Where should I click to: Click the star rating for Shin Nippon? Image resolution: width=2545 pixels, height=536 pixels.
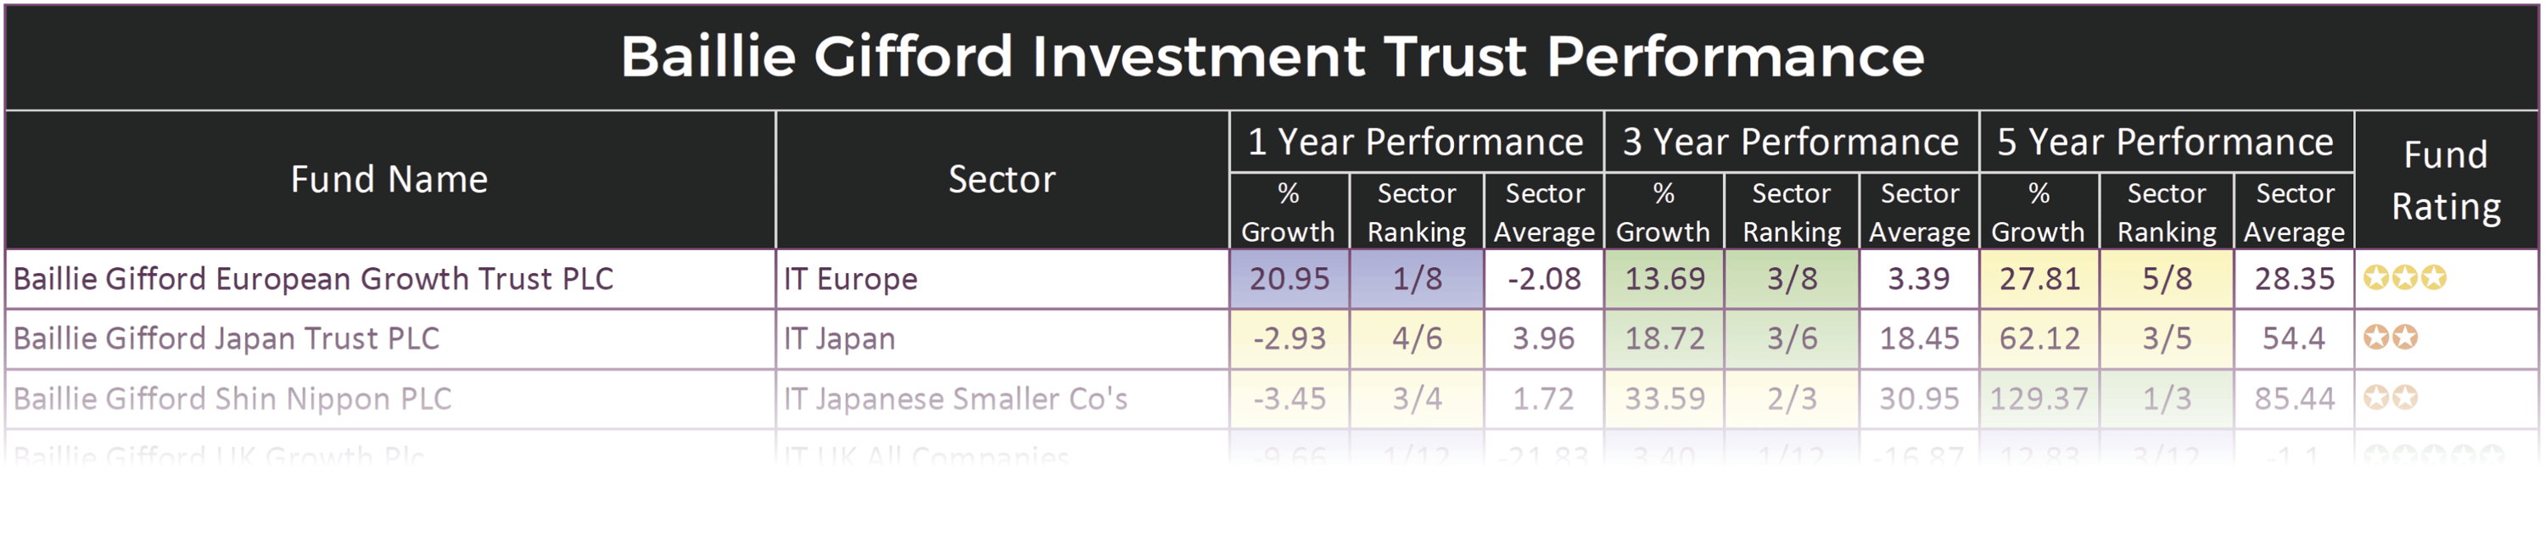coord(2390,398)
